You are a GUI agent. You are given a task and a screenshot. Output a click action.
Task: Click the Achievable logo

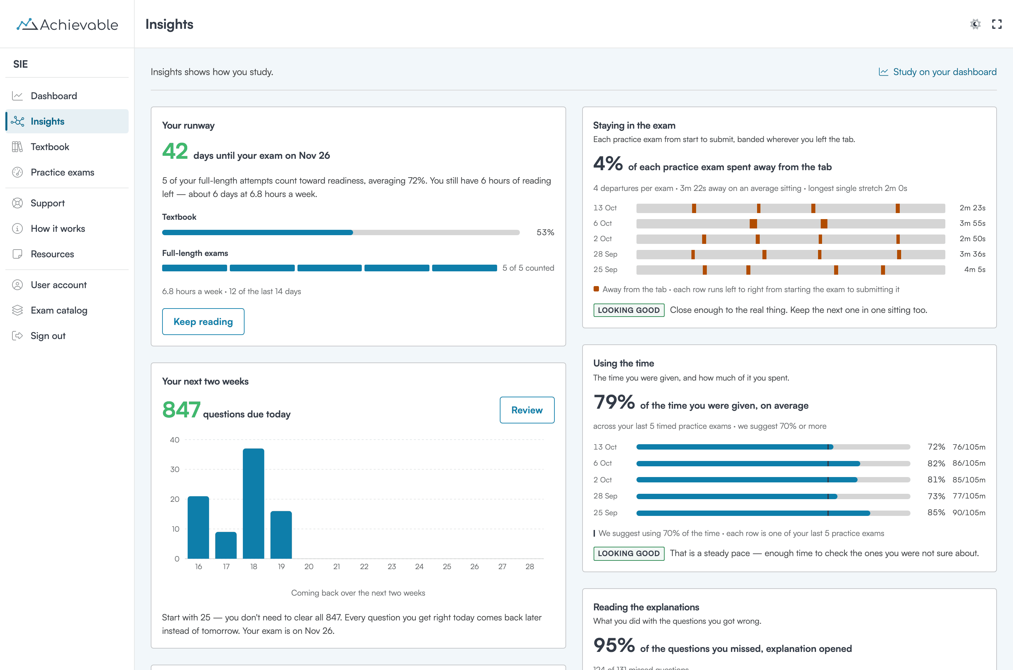click(67, 24)
